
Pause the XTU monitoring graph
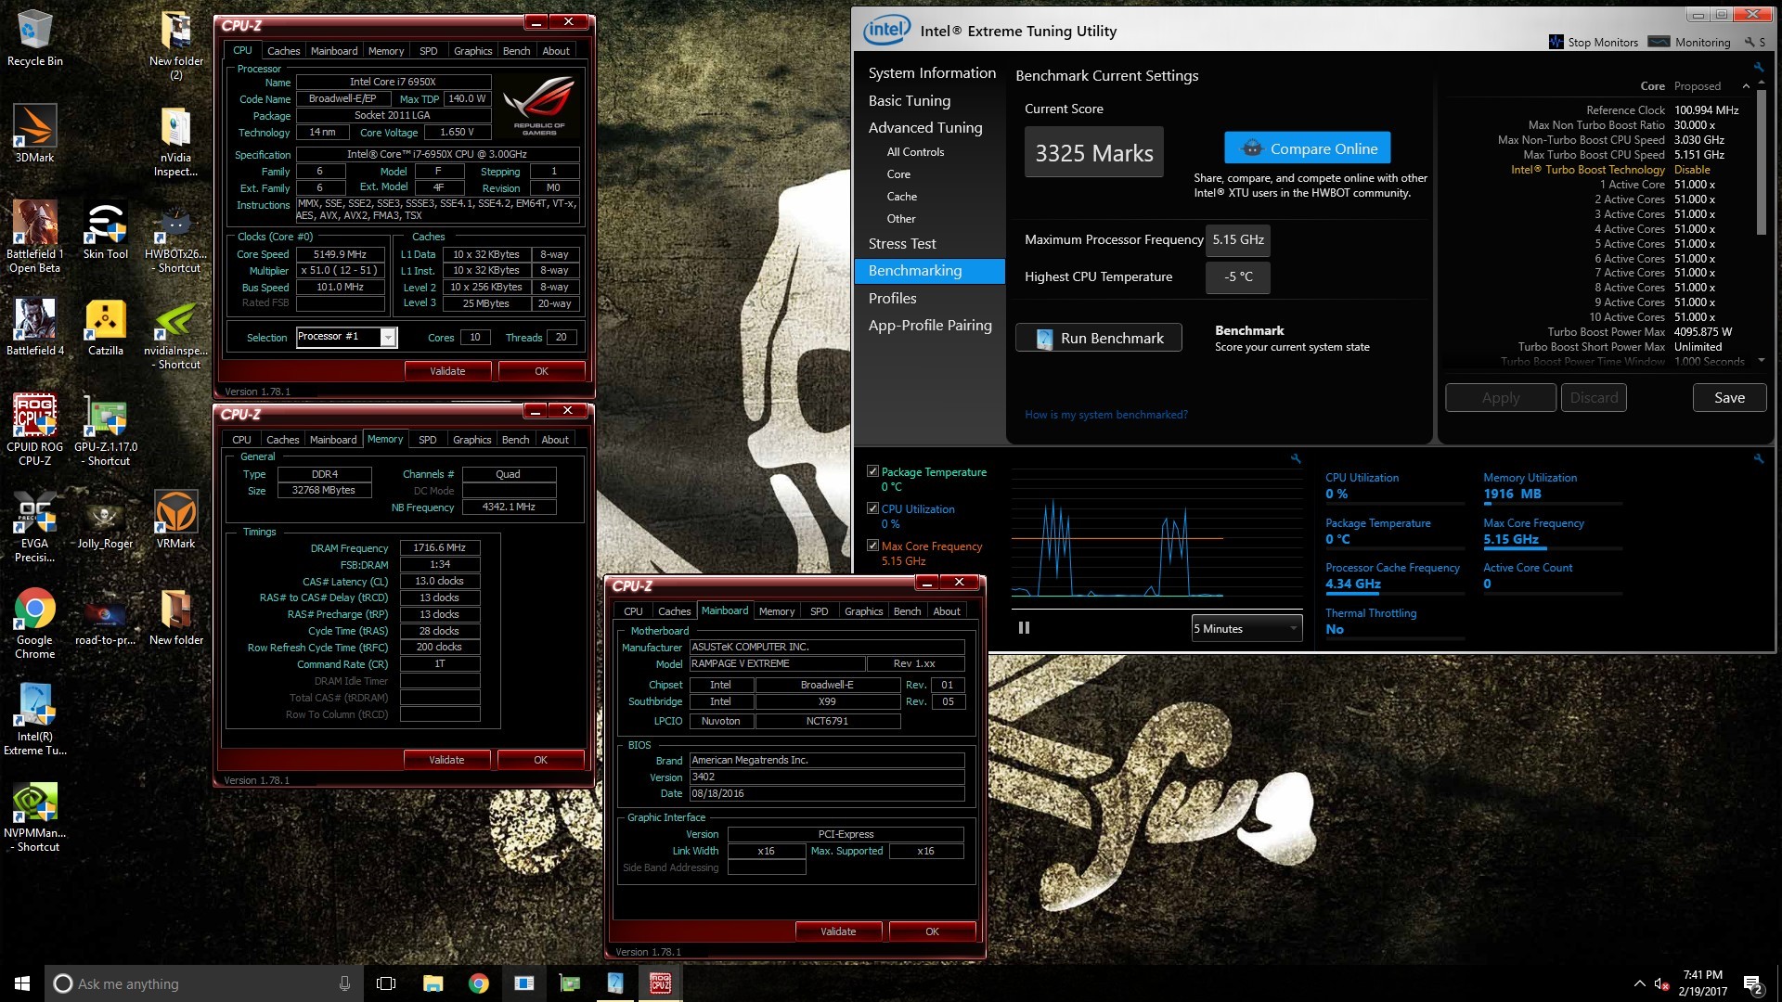[1024, 628]
